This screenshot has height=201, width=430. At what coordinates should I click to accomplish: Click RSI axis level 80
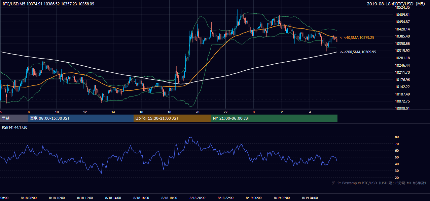[x=397, y=137]
